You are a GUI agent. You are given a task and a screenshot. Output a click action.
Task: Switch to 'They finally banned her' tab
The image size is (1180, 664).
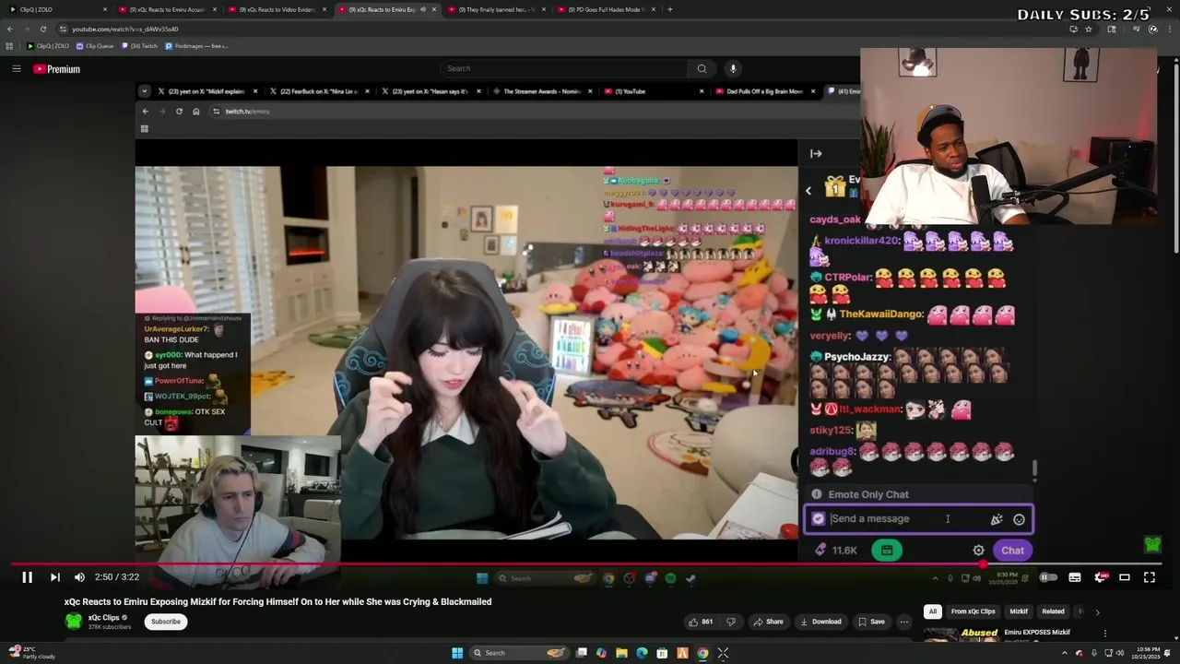click(498, 9)
